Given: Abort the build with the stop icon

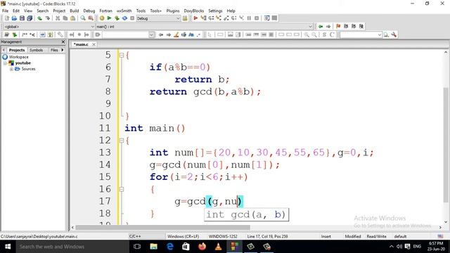Looking at the screenshot, I should click(132, 18).
